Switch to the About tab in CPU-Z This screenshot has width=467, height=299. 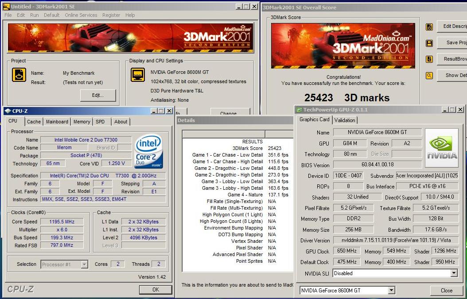[x=121, y=122]
